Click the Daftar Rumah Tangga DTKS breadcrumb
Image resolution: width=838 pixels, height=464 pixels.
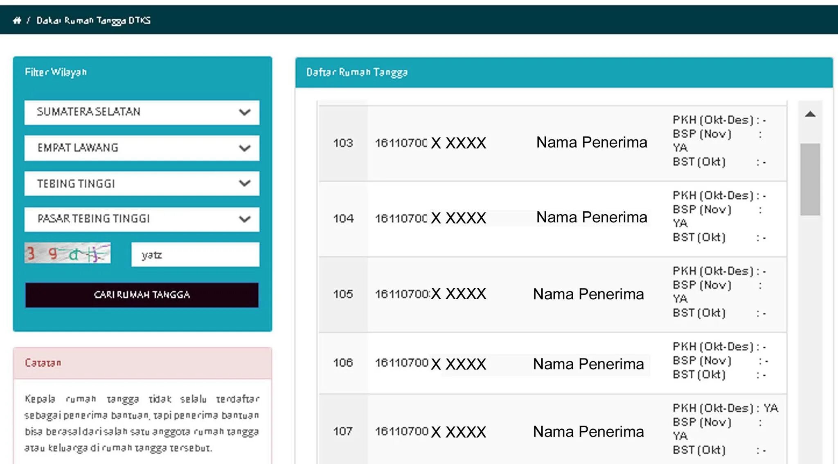point(93,20)
